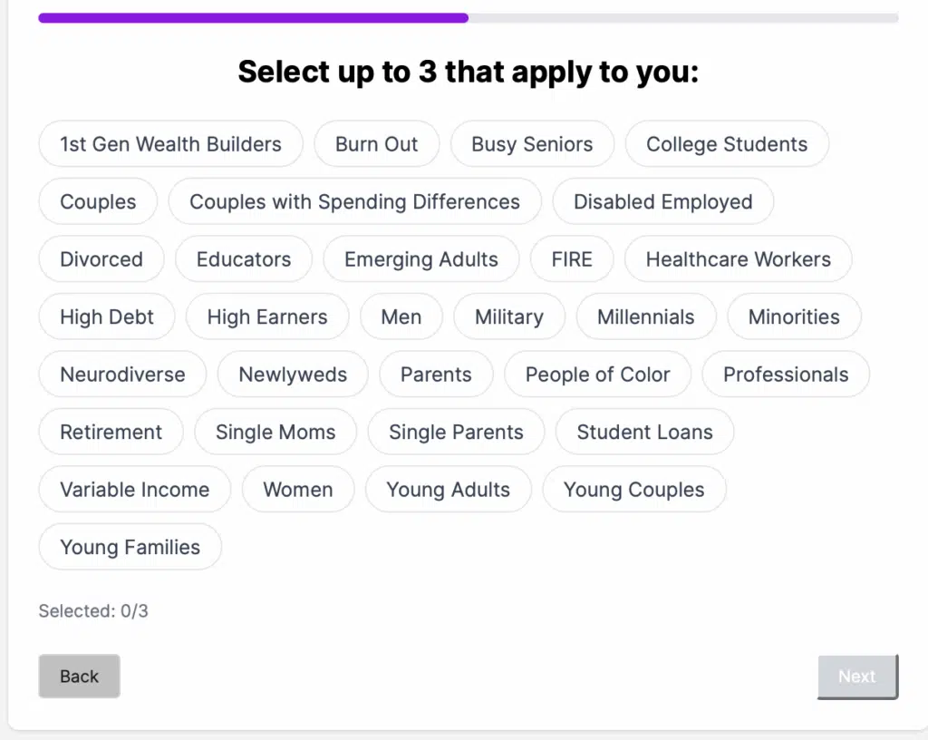The width and height of the screenshot is (928, 740).
Task: Pick Couples with Spending Differences
Action: pyautogui.click(x=354, y=201)
